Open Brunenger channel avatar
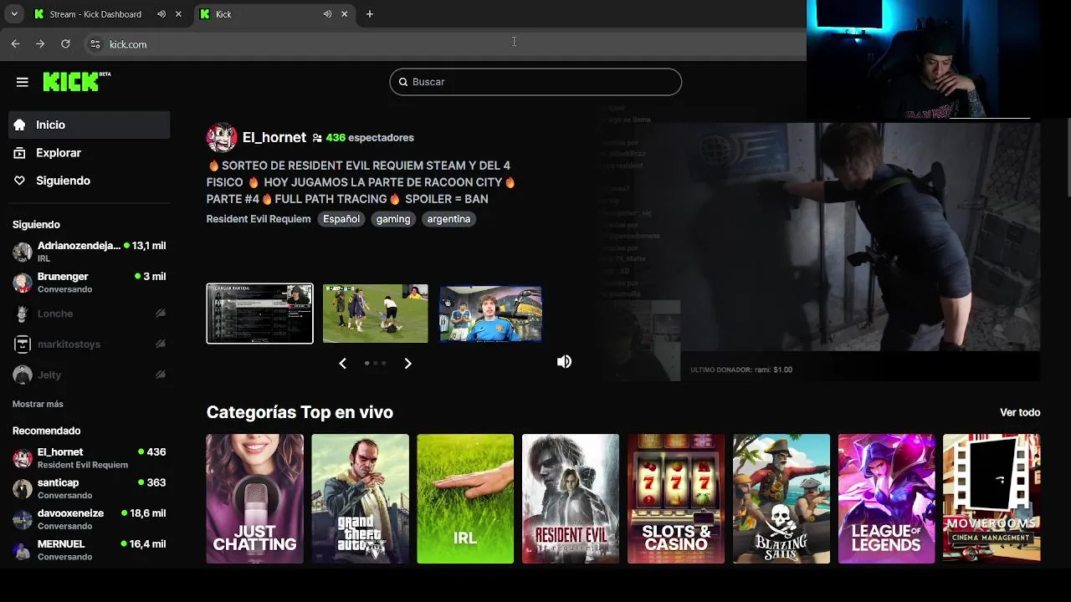 23,283
